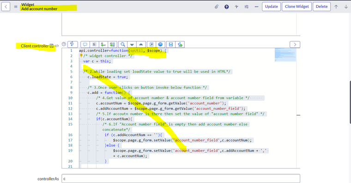This screenshot has height=183, width=351.
Task: Click the code minimap preview
Action: click(285, 55)
